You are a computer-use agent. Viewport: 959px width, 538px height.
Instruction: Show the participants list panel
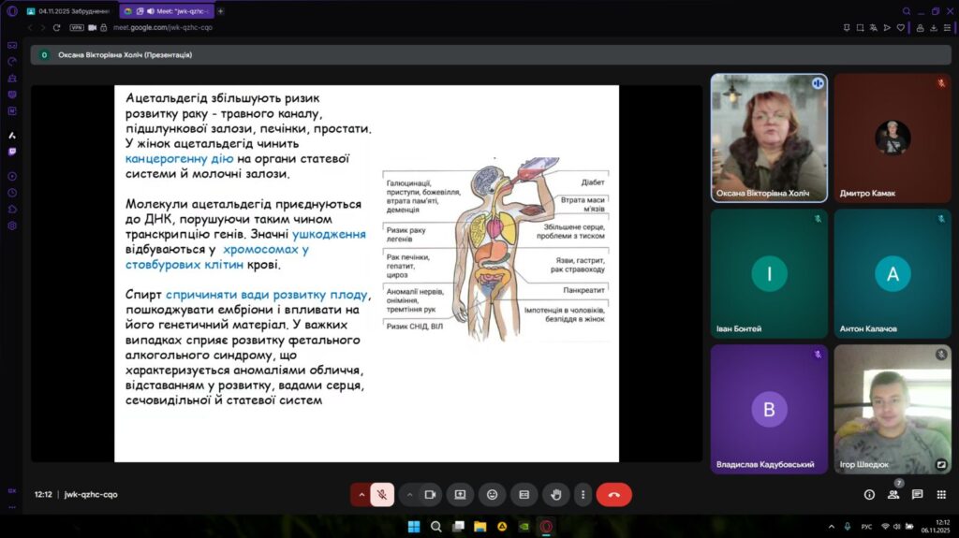(x=893, y=494)
